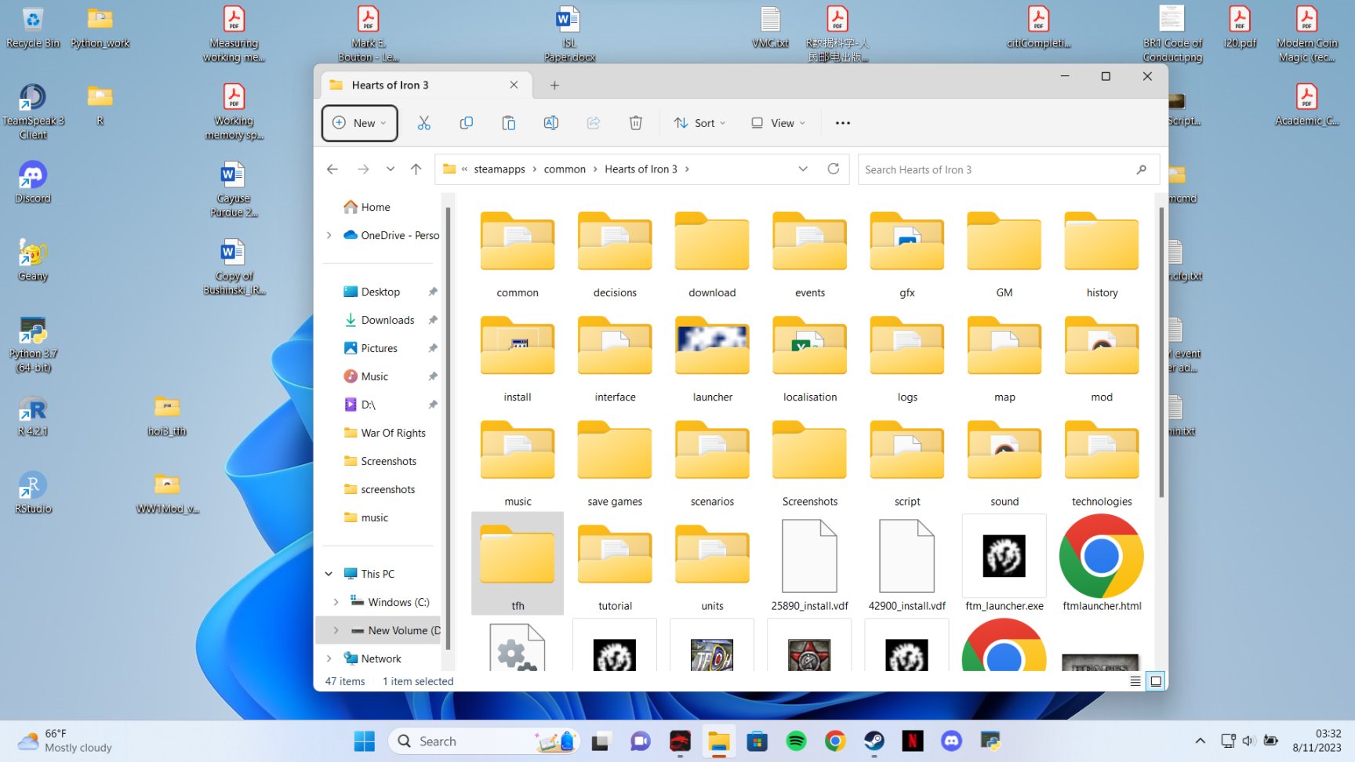The height and width of the screenshot is (762, 1355).
Task: Expand address bar history dropdown
Action: tap(803, 169)
